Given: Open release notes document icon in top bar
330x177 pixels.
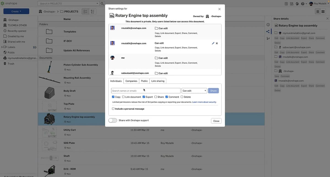Looking at the screenshot, I should (286, 4).
